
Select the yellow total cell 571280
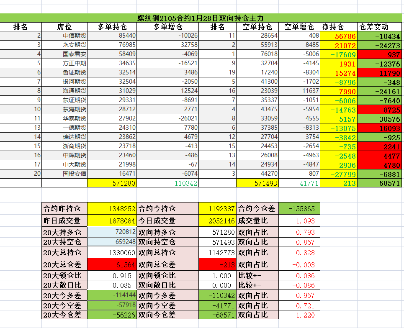coord(112,183)
